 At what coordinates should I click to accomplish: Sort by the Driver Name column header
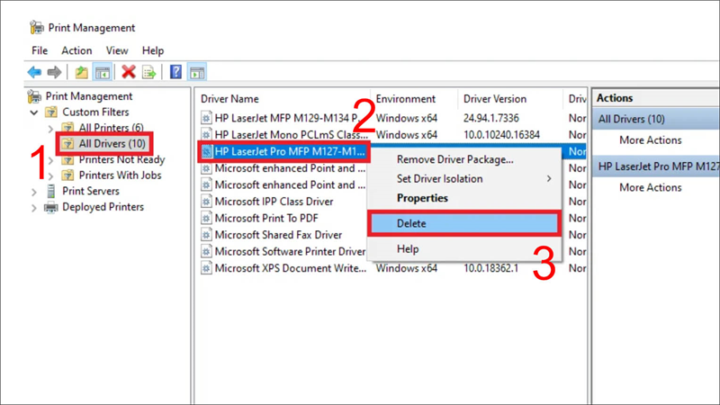(229, 99)
